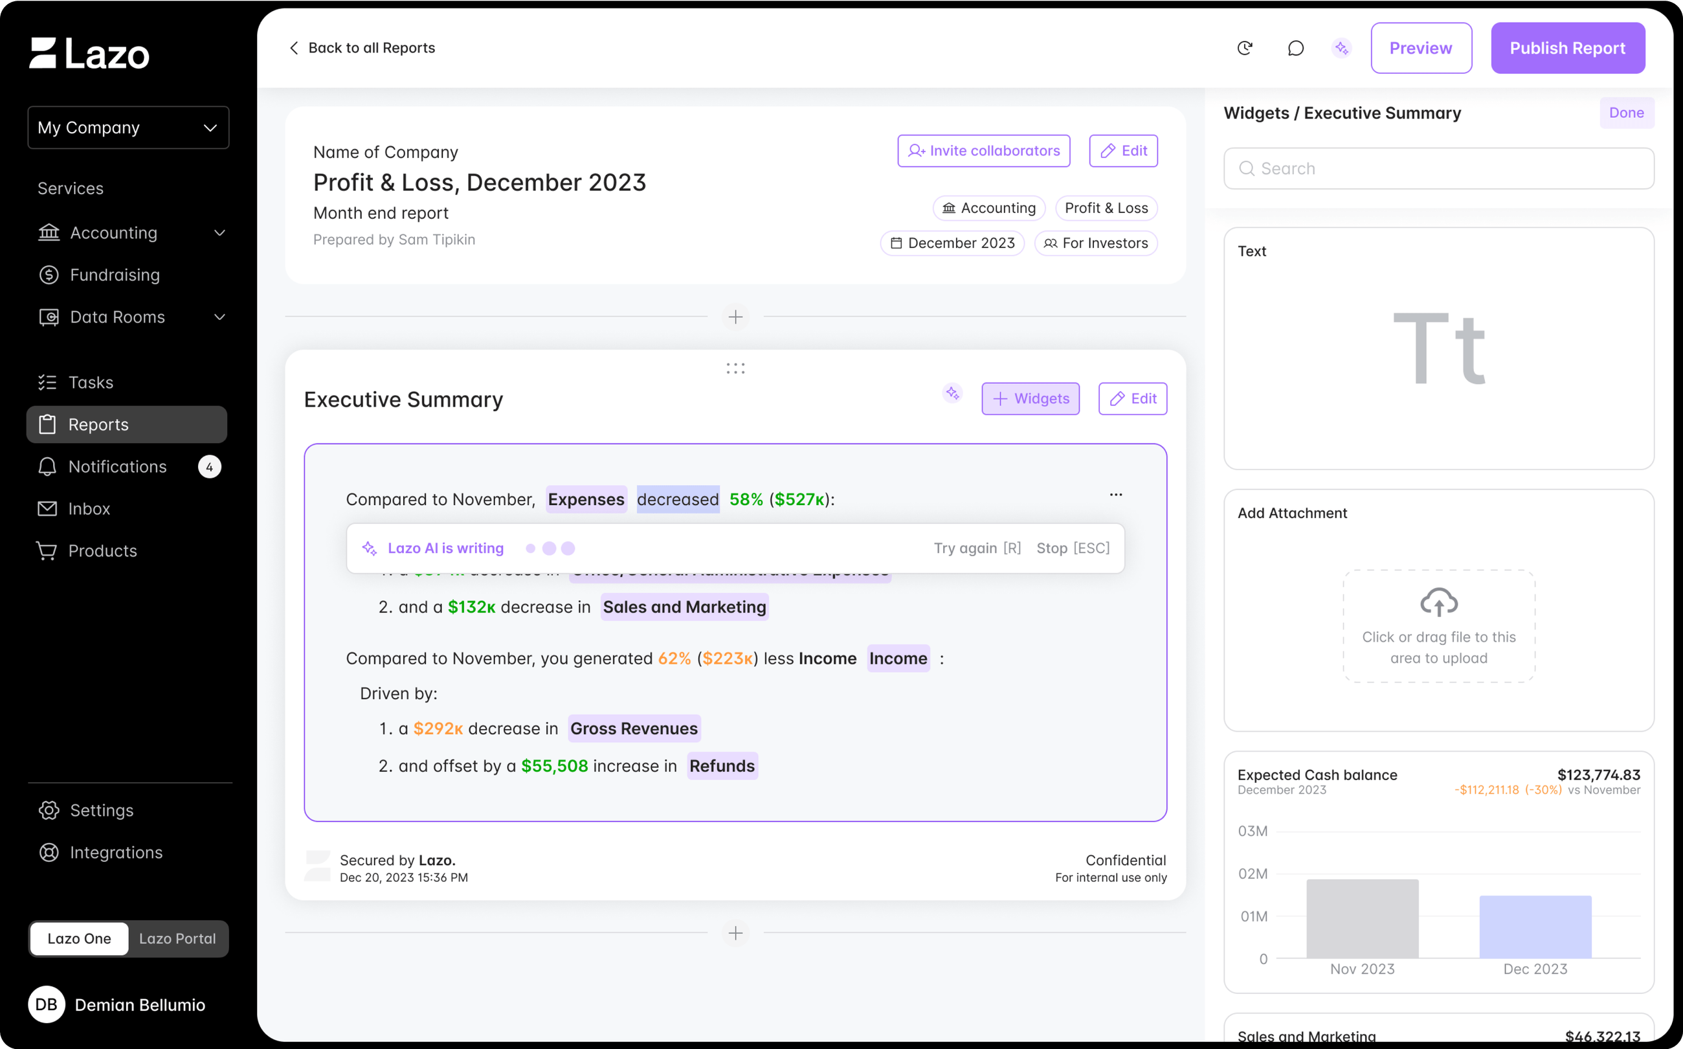Click the widgets Search field
This screenshot has height=1049, width=1683.
click(1438, 168)
